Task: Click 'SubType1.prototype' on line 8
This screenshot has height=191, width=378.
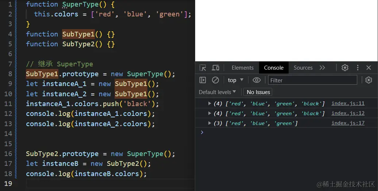Action: click(62, 74)
